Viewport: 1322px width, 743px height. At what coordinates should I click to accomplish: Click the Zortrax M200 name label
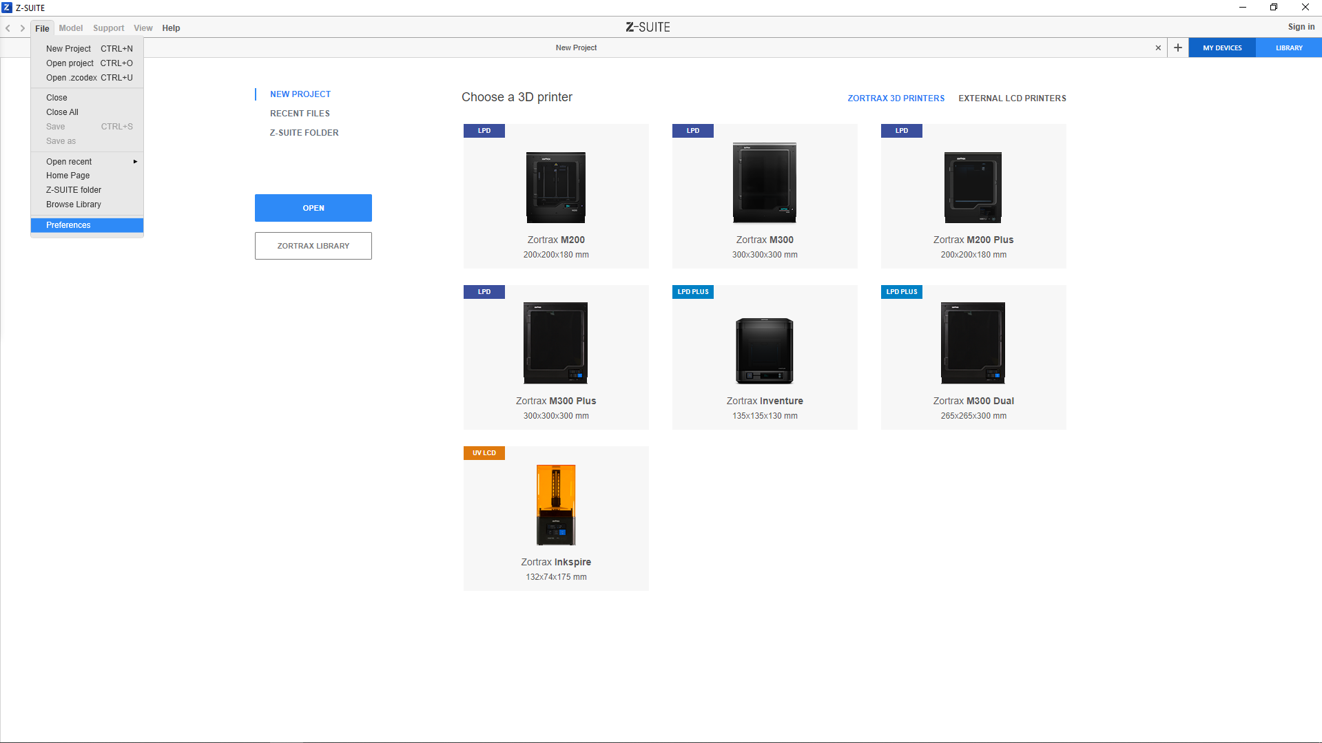click(556, 240)
